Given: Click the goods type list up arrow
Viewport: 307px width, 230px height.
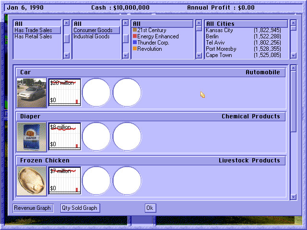Looking at the screenshot, I should click(x=125, y=23).
